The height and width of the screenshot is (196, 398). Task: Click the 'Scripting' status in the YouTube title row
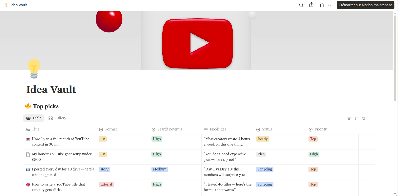tap(265, 184)
